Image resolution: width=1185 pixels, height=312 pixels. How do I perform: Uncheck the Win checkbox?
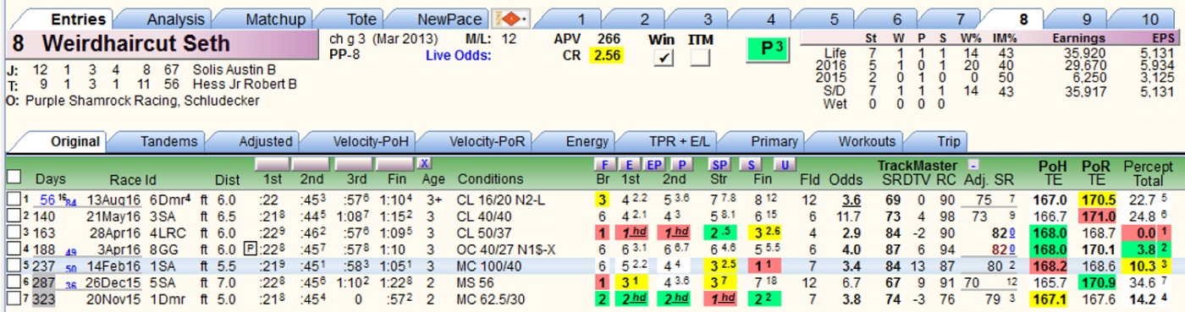click(664, 57)
